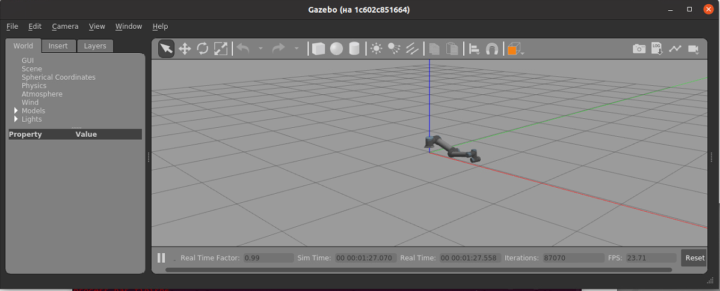Expand the Models tree item
The image size is (720, 291).
click(x=16, y=111)
